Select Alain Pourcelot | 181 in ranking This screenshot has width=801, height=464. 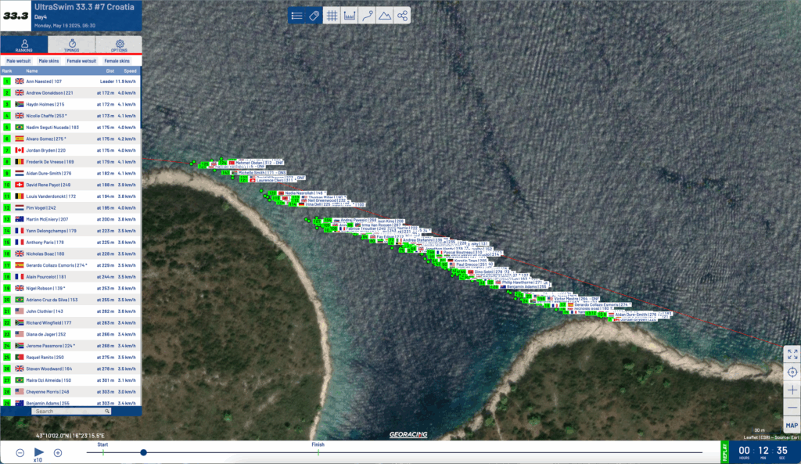pos(71,277)
